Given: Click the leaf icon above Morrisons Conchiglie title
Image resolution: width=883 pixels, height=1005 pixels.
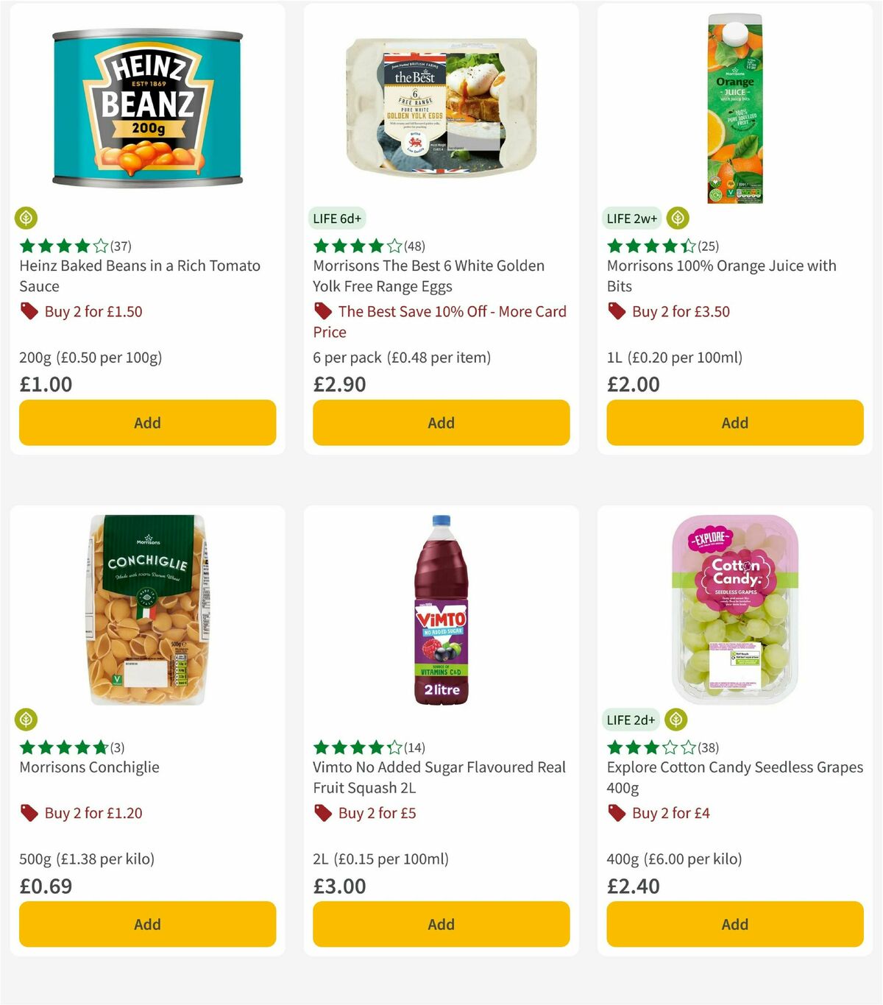Looking at the screenshot, I should (26, 720).
